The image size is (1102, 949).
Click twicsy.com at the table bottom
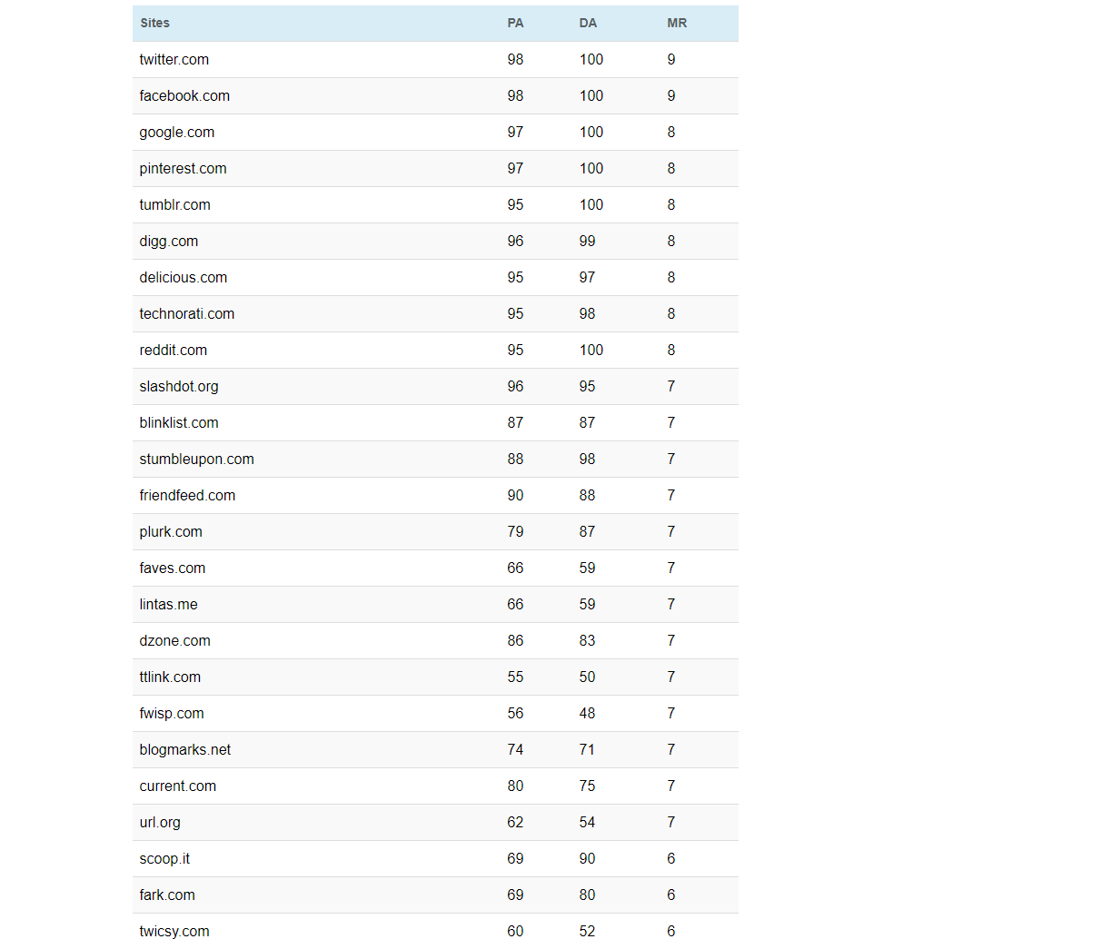click(x=174, y=931)
